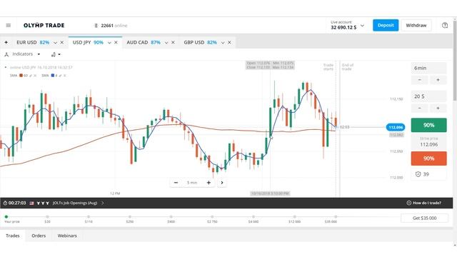Click the green 90% Up button
Viewport: 457px width, 257px height.
(x=428, y=126)
